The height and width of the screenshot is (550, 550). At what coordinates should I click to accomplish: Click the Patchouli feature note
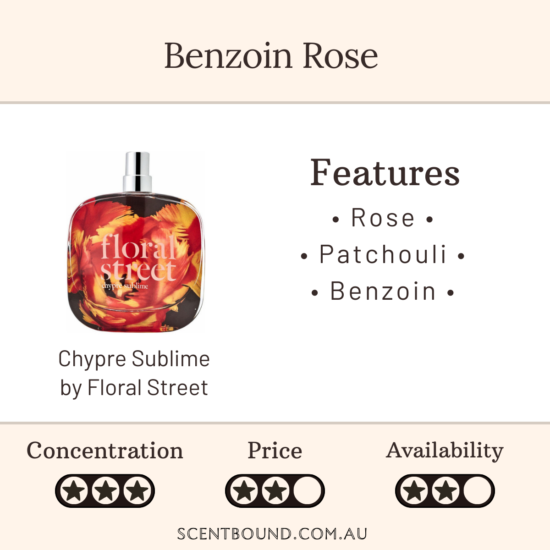[383, 254]
